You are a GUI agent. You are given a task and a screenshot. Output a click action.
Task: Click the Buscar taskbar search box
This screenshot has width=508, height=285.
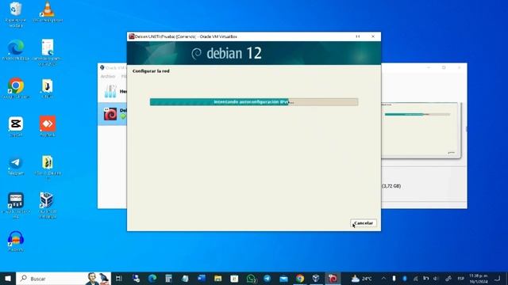pyautogui.click(x=63, y=278)
